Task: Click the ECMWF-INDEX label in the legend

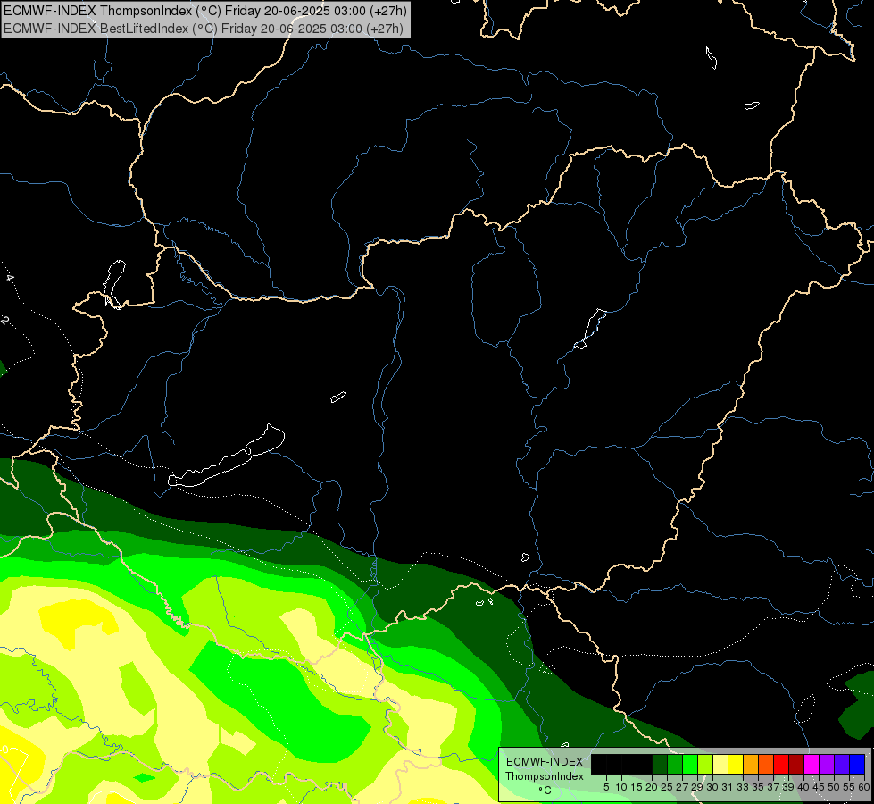Action: pyautogui.click(x=545, y=762)
